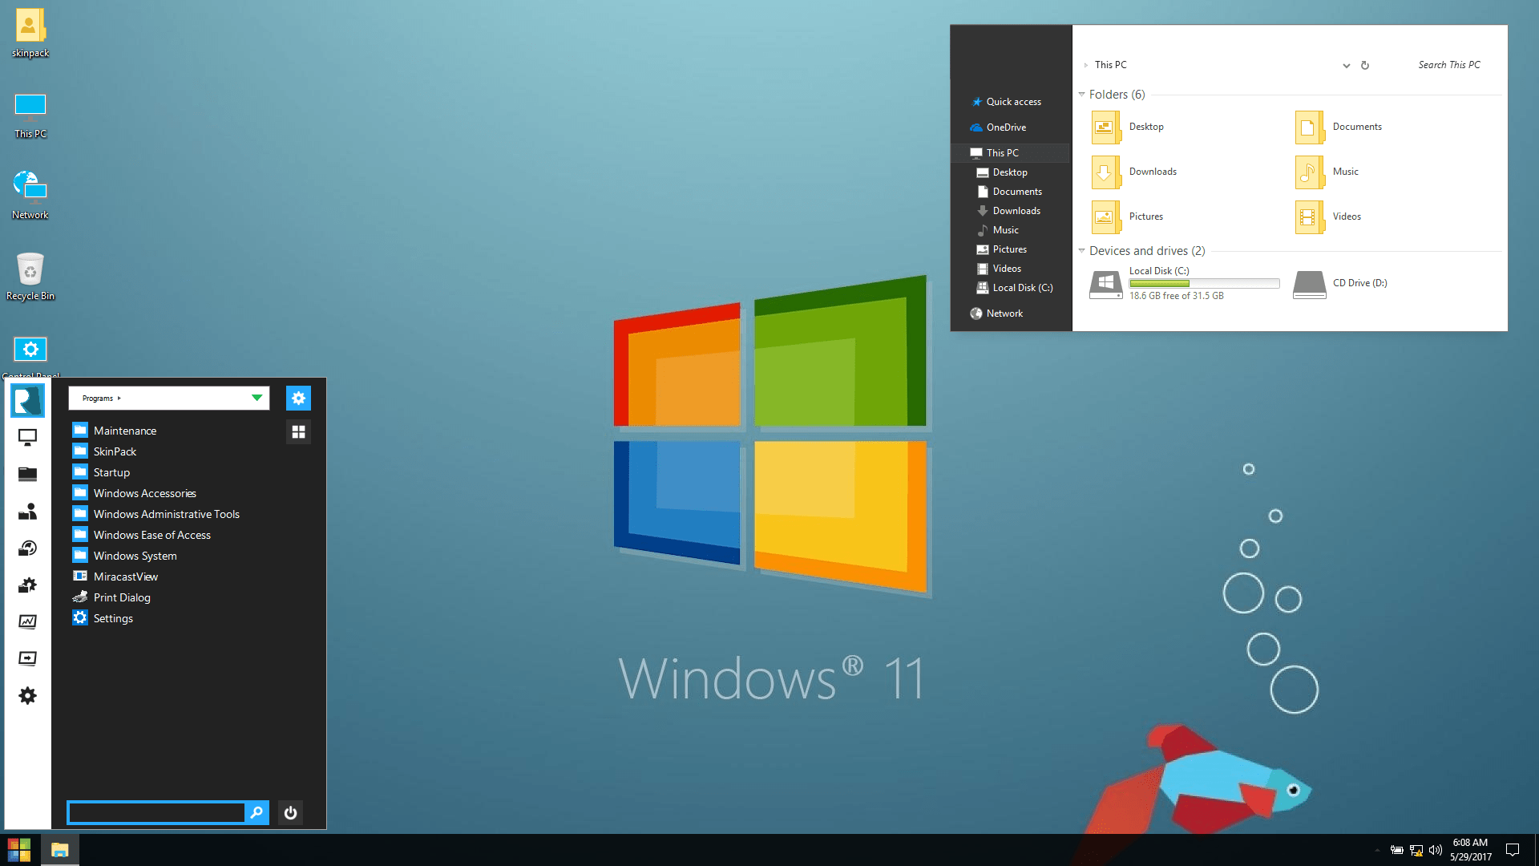1539x866 pixels.
Task: Click the power button in Start menu
Action: 291,812
